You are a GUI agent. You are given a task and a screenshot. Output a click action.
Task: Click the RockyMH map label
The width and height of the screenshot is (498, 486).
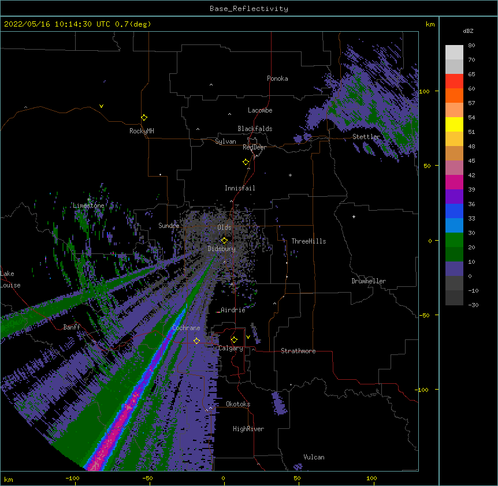click(x=142, y=131)
